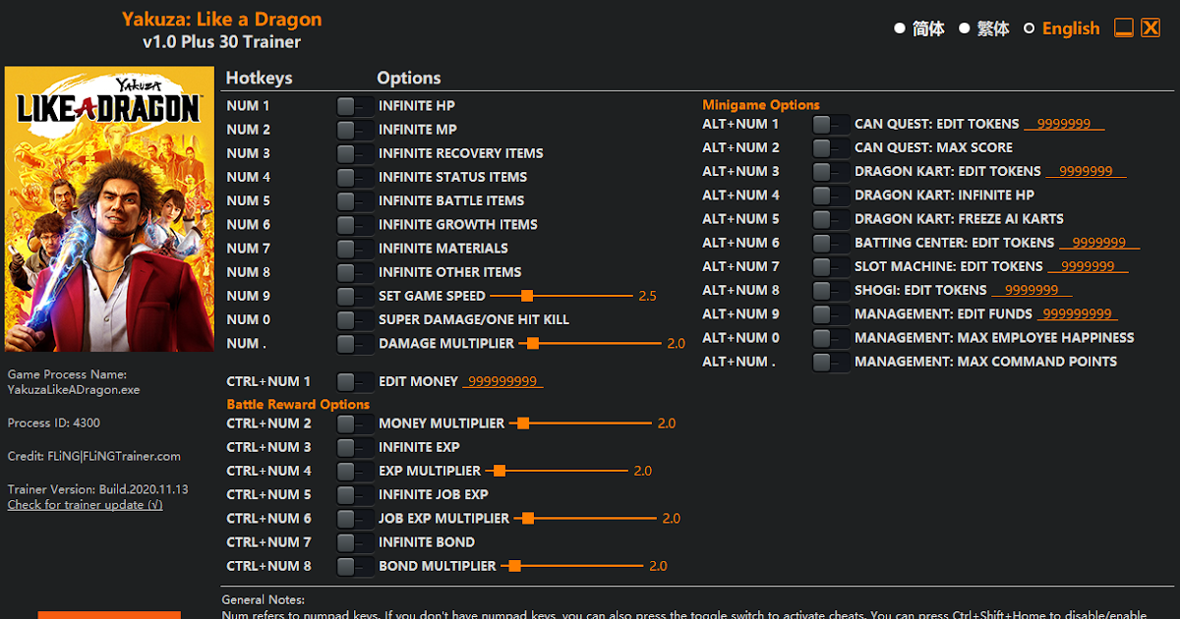This screenshot has width=1180, height=619.
Task: Toggle Management: Max Employee Happiness
Action: 831,337
